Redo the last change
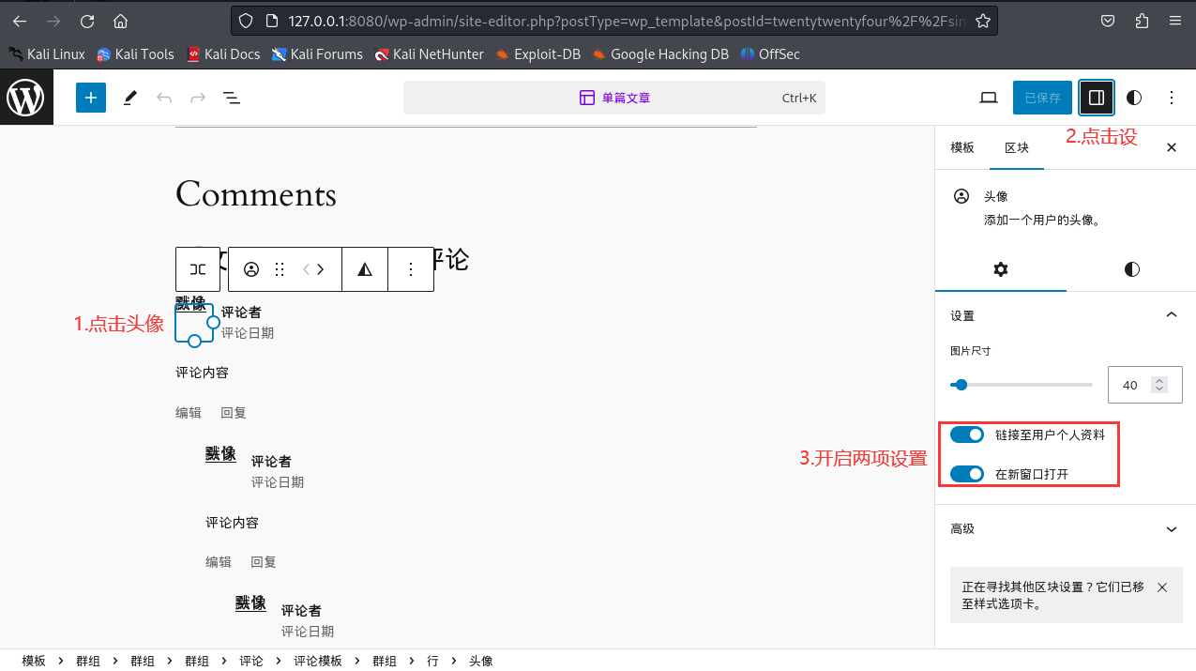This screenshot has height=671, width=1196. click(x=198, y=98)
